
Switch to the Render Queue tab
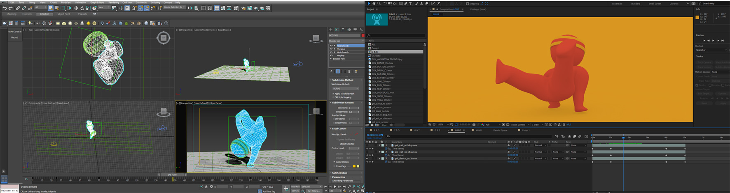tap(500, 131)
